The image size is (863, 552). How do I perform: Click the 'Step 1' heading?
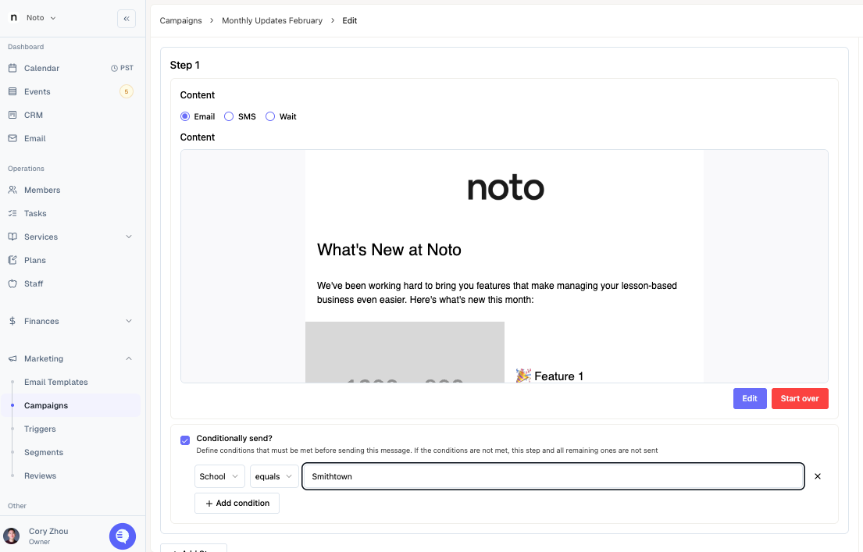pos(184,65)
